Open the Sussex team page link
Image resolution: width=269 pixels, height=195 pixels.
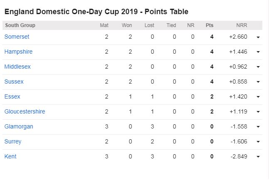[x=14, y=81]
